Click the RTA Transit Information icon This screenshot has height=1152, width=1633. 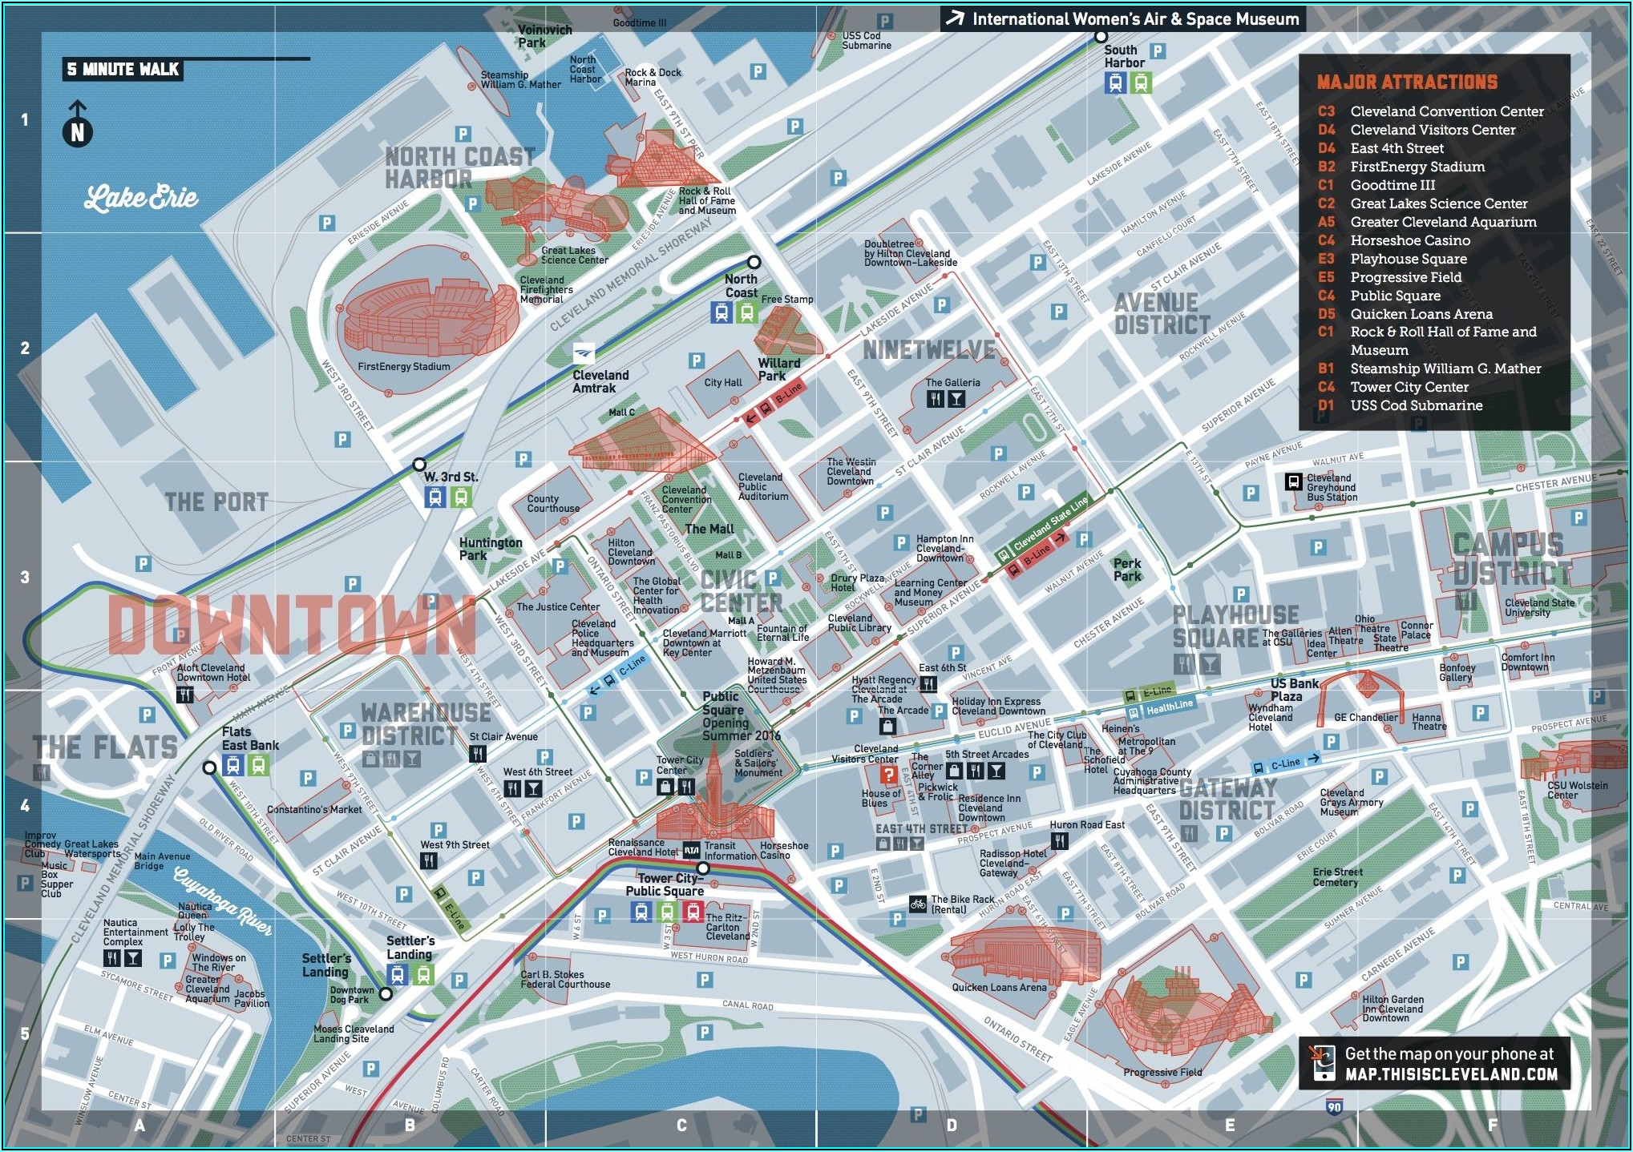coord(692,850)
